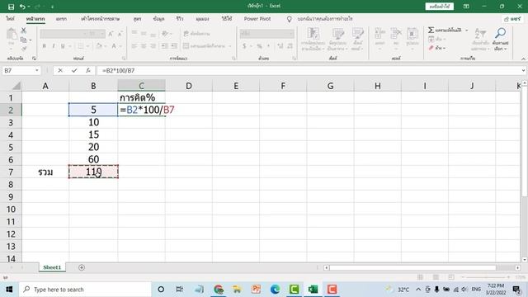Open the Windows Start menu
Screen dimensions: 528x297
click(x=9, y=290)
